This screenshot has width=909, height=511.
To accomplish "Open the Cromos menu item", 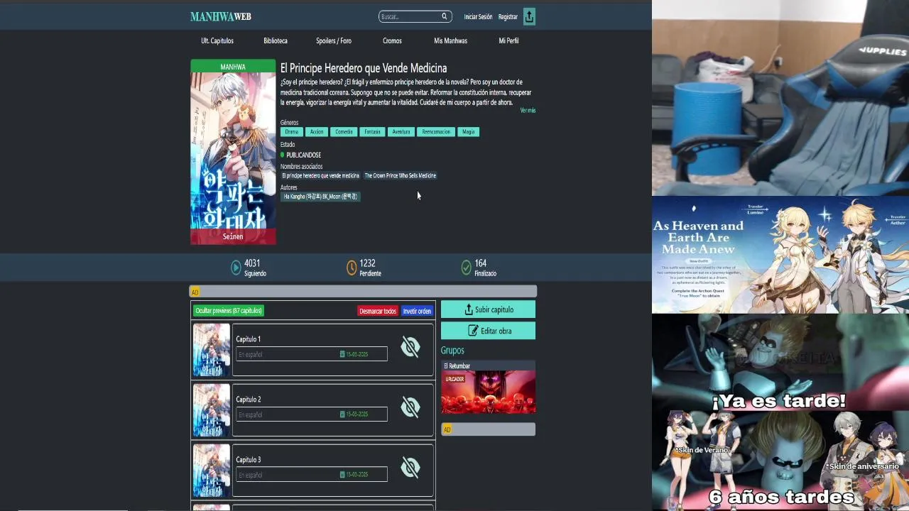I will click(x=392, y=41).
